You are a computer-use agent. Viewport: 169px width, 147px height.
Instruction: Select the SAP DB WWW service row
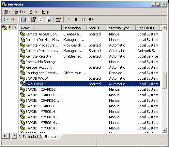(x=90, y=78)
